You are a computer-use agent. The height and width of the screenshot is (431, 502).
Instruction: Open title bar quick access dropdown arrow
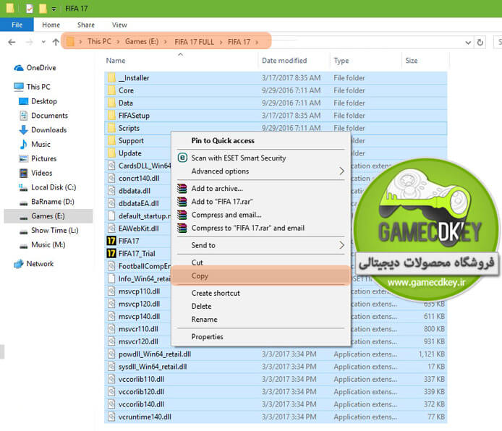pos(54,9)
